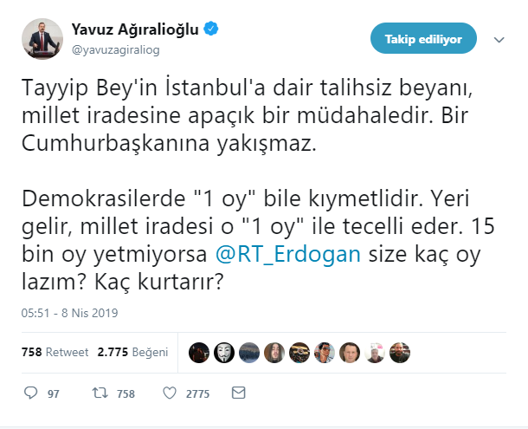Toggle the Takip ediliyor follow button
Viewport: 528px width, 429px height.
tap(423, 38)
